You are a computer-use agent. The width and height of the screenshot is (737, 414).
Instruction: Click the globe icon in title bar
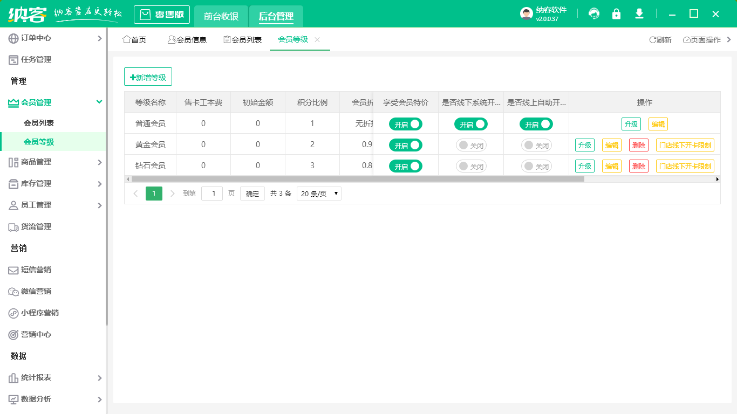pos(594,13)
